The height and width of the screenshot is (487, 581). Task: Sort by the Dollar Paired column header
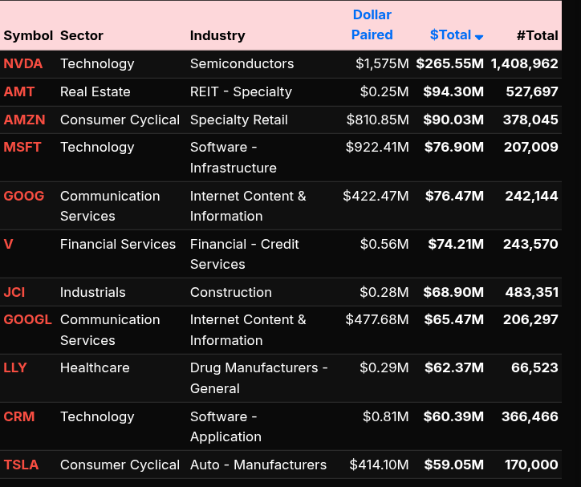(x=372, y=25)
